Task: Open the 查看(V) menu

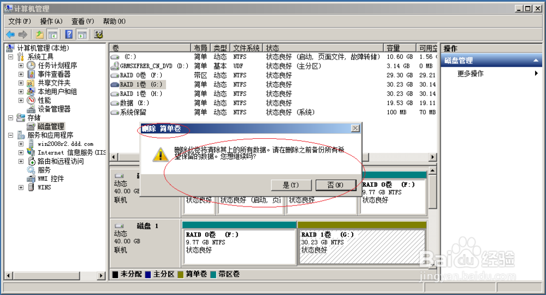Action: [83, 21]
